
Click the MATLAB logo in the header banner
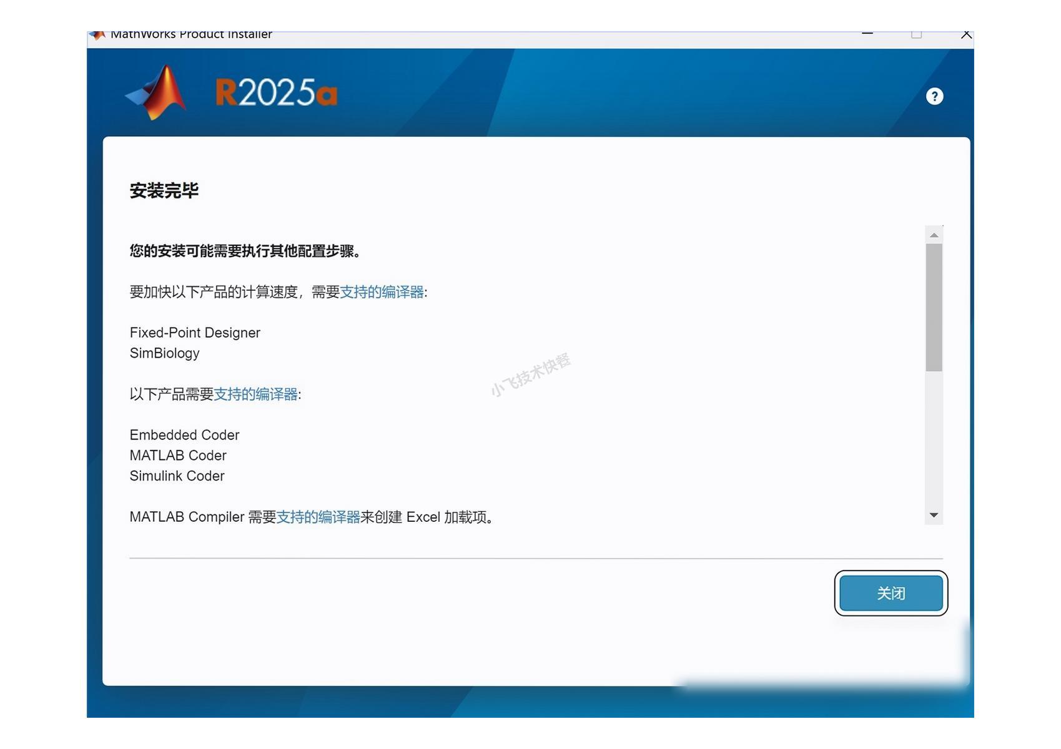[156, 92]
